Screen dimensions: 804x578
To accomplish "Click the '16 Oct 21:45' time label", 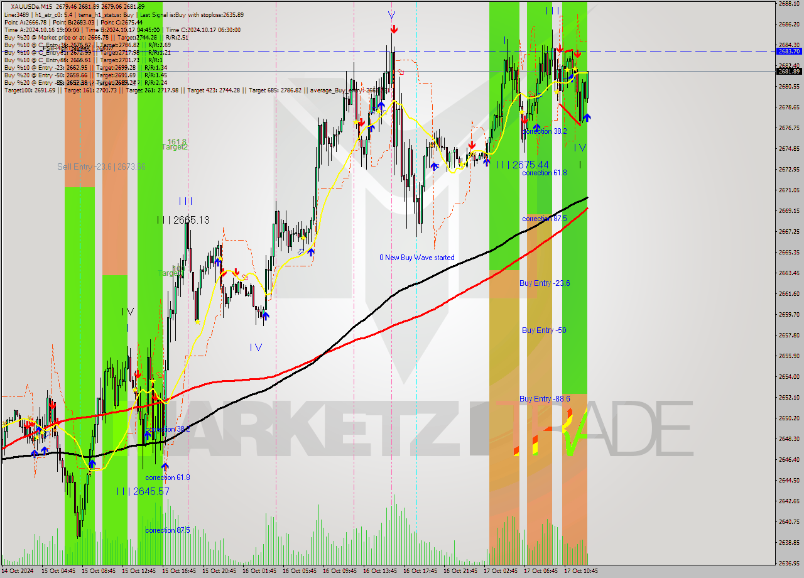I will [x=460, y=571].
